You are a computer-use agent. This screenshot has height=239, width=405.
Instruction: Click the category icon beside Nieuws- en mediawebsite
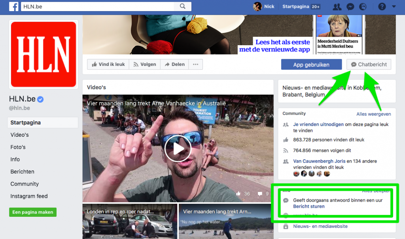click(x=286, y=226)
